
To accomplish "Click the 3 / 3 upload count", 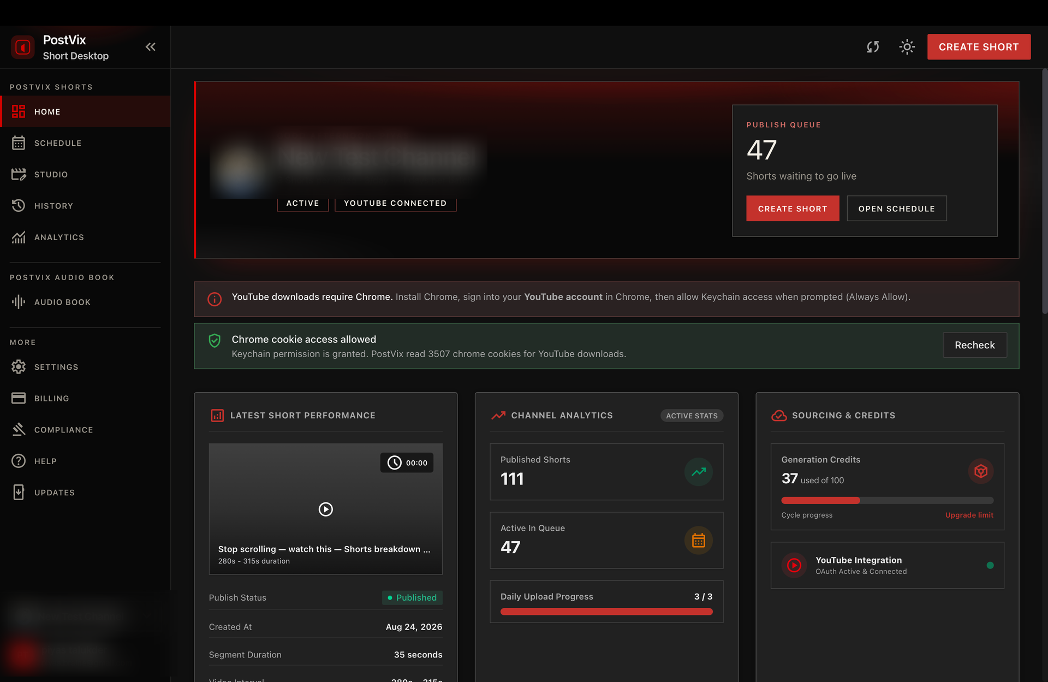I will point(703,596).
